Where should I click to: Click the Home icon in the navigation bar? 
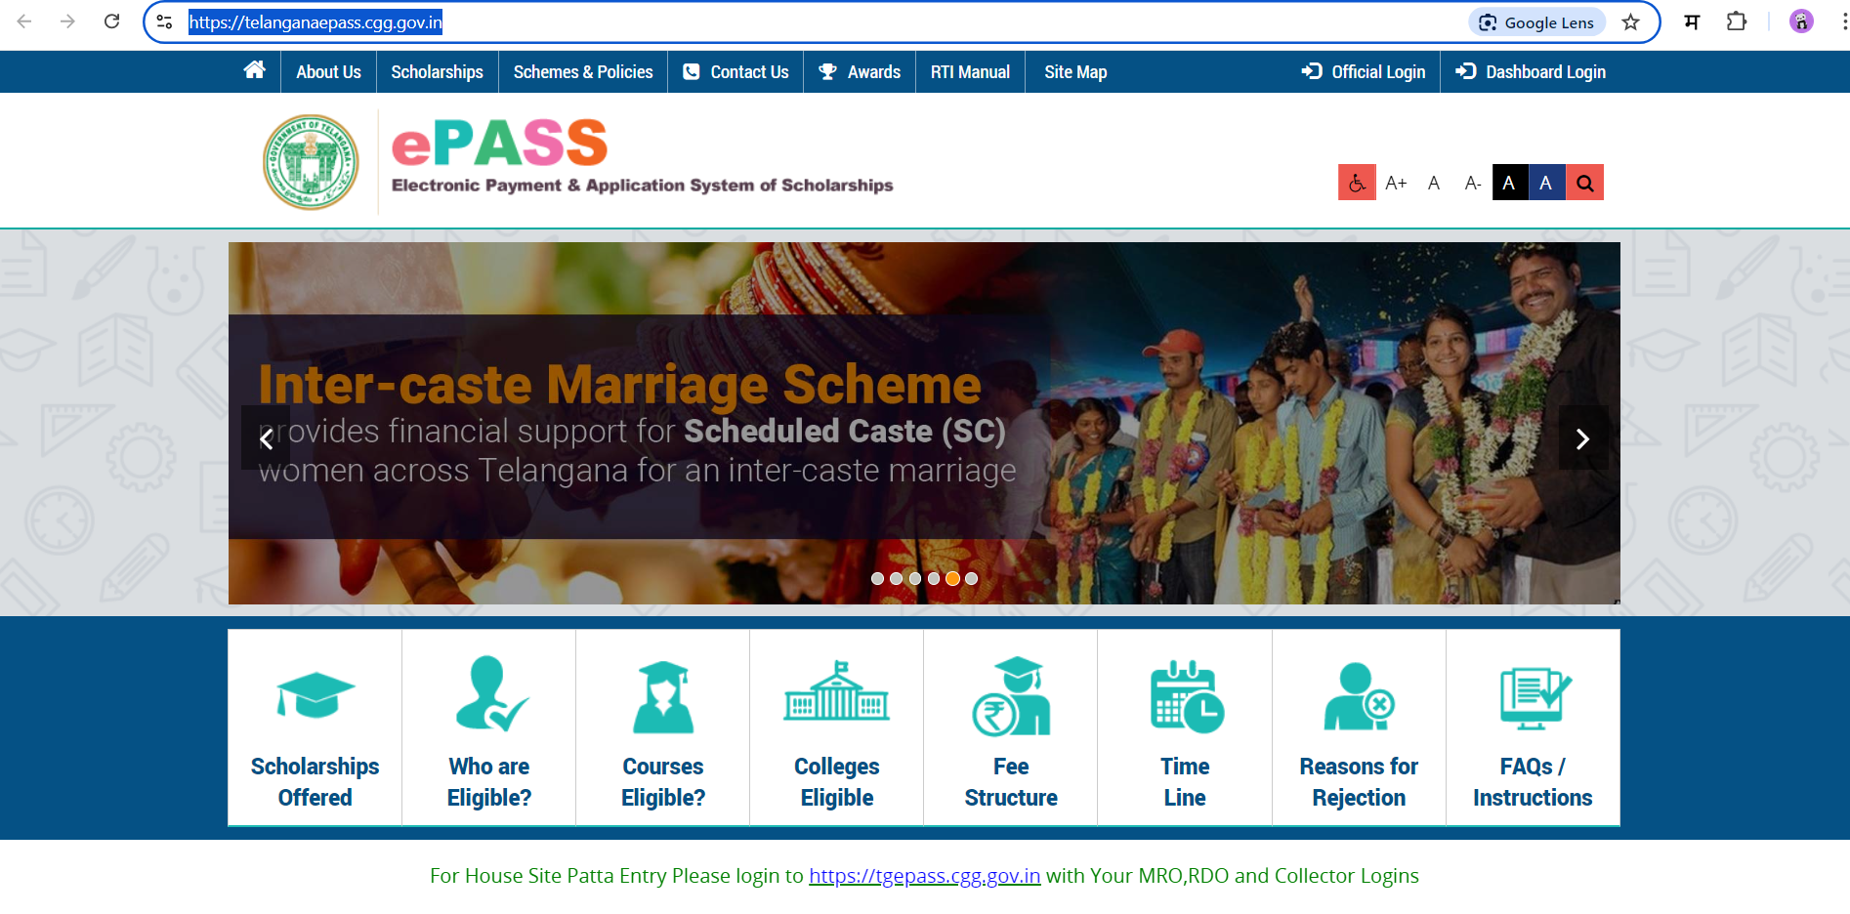255,70
